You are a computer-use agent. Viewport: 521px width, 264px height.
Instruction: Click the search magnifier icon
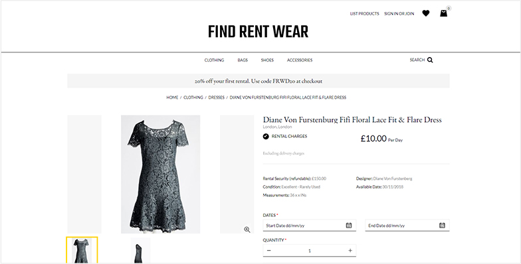click(x=430, y=60)
